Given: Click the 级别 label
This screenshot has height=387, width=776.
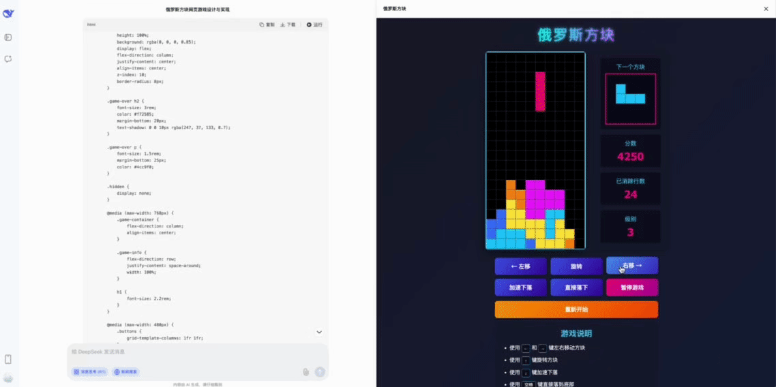Looking at the screenshot, I should click(x=631, y=219).
